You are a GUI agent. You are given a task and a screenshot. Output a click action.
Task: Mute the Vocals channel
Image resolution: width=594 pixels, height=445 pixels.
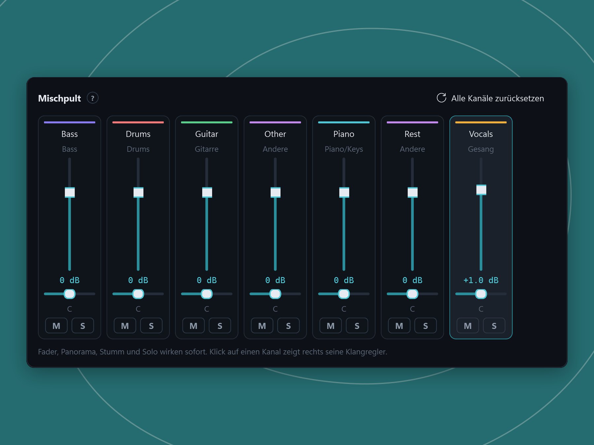468,326
